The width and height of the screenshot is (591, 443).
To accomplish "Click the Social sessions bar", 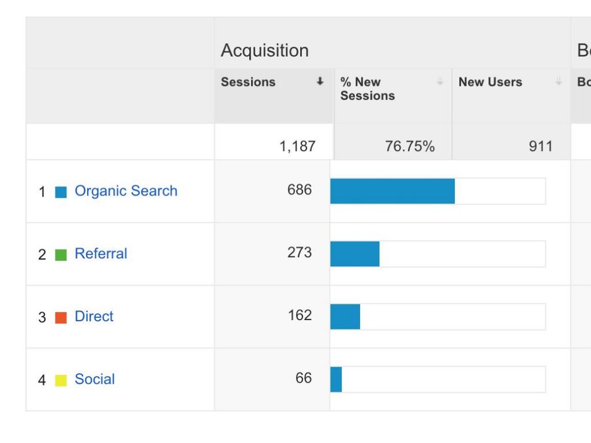I will pyautogui.click(x=336, y=380).
